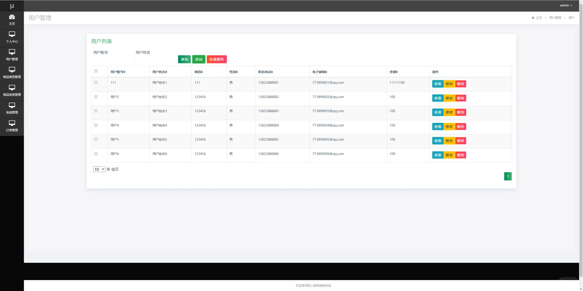Open the admin user dropdown menu
The image size is (583, 291).
pyautogui.click(x=565, y=5)
